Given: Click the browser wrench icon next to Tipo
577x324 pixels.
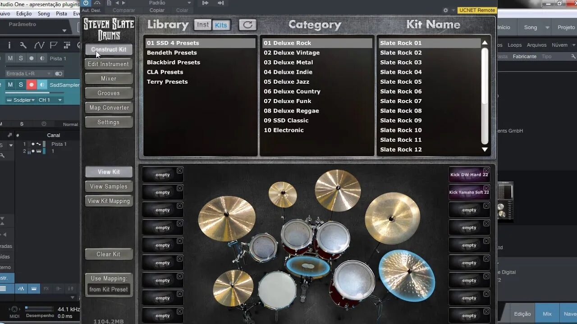Looking at the screenshot, I should point(573,57).
